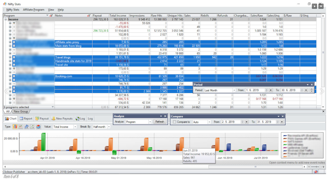Click the filter icon in Program column header
Image resolution: width=327 pixels, height=180 pixels.
51,16
